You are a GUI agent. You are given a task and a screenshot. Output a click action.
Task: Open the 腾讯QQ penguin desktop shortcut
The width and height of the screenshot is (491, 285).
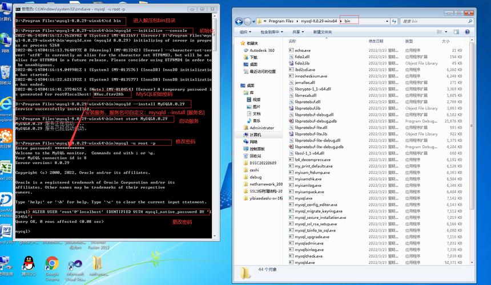click(29, 266)
